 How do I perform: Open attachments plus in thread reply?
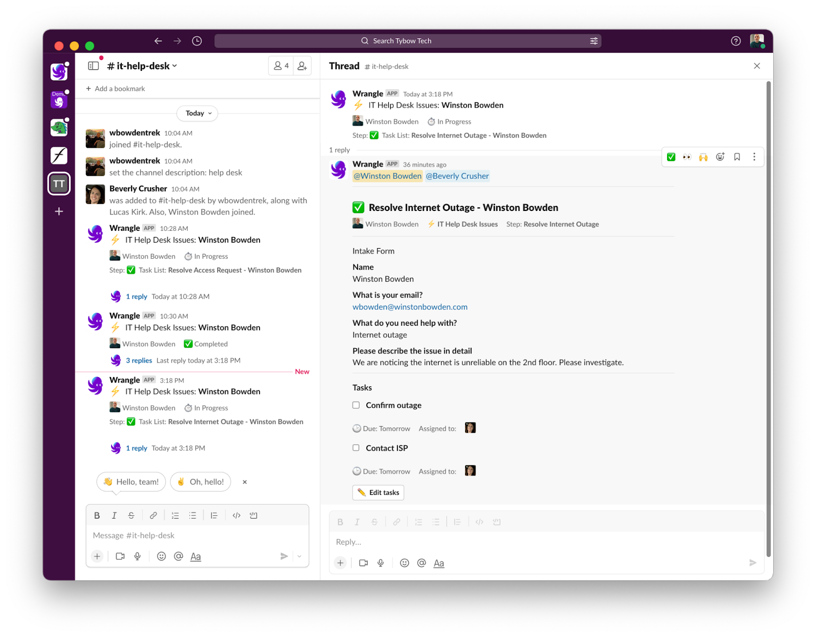[x=340, y=563]
